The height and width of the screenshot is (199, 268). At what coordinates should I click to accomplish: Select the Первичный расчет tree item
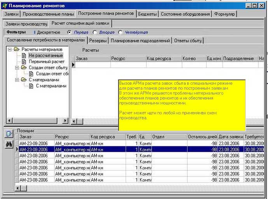[x=47, y=62]
